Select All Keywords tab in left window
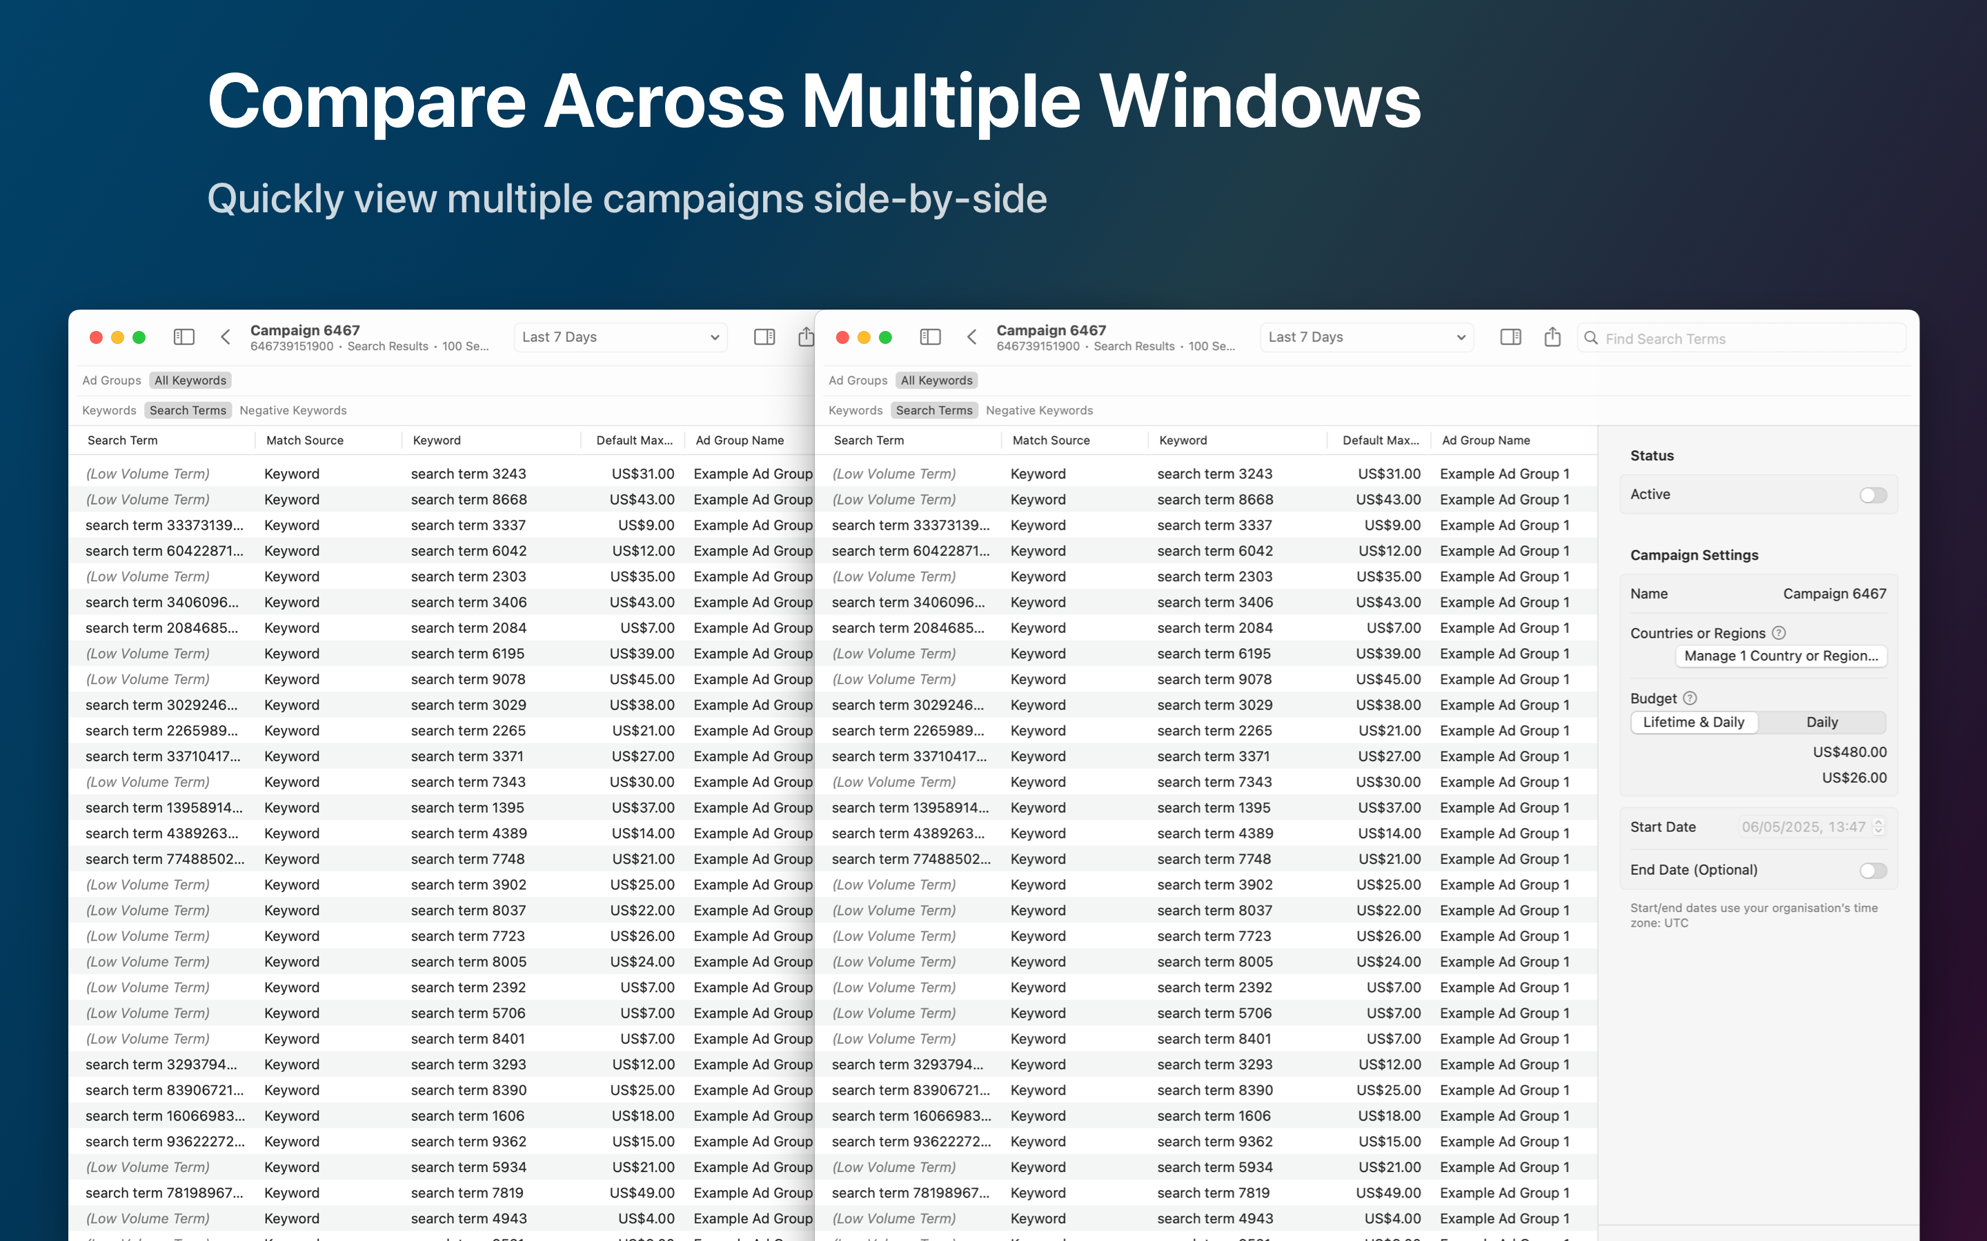This screenshot has width=1987, height=1241. pyautogui.click(x=190, y=380)
